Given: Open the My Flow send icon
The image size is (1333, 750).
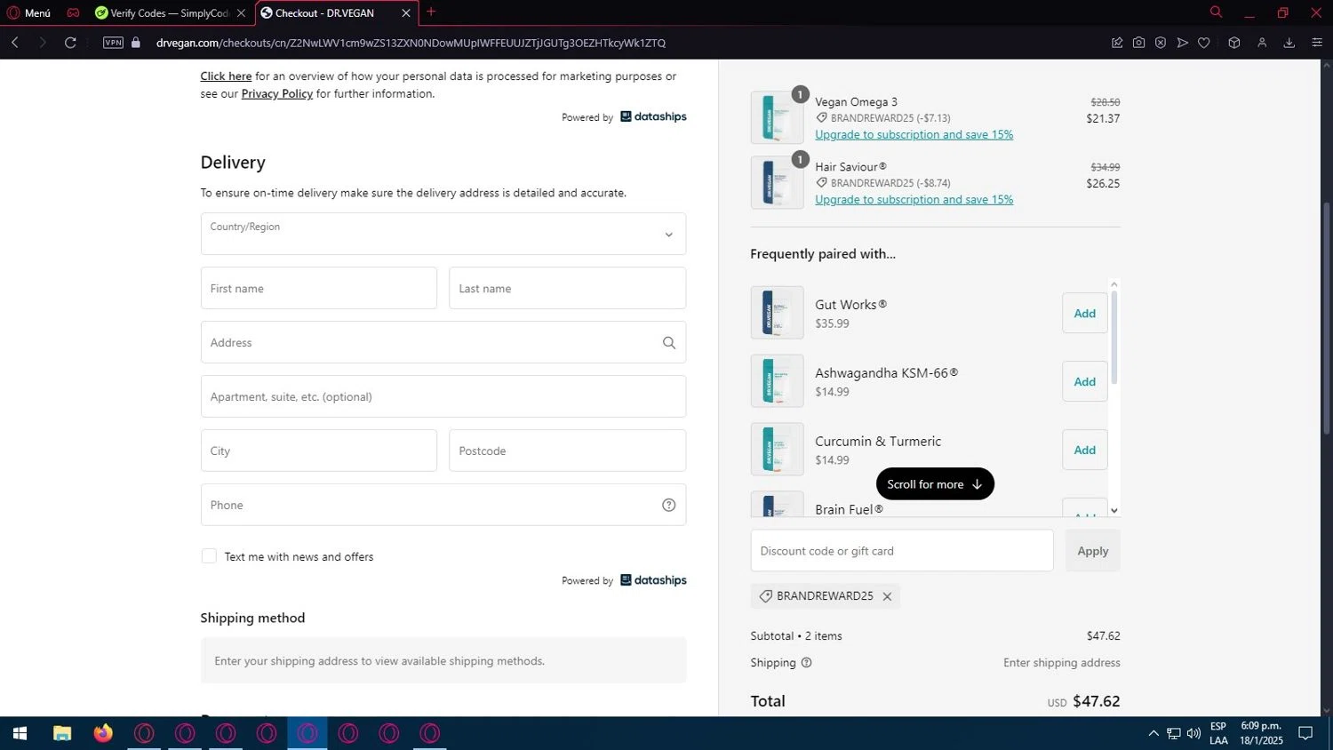Looking at the screenshot, I should click(x=1182, y=43).
